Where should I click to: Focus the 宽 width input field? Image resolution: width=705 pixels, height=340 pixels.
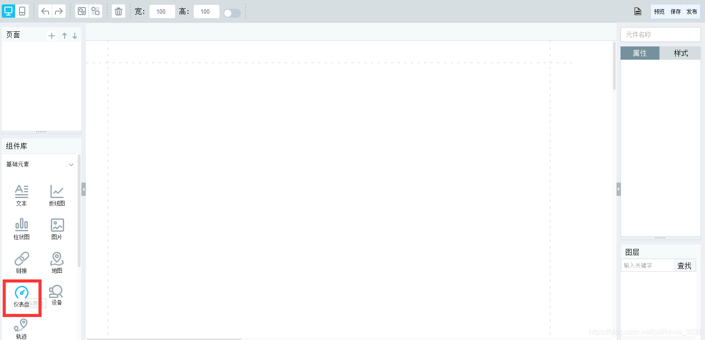[162, 11]
